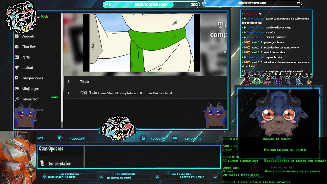The width and height of the screenshot is (327, 184).
Task: Click 'Extra Picante (Triple picante)' reward
Action: point(264,182)
